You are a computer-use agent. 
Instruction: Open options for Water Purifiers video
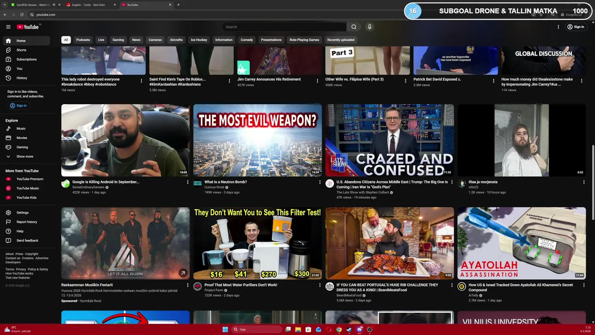[x=320, y=285]
